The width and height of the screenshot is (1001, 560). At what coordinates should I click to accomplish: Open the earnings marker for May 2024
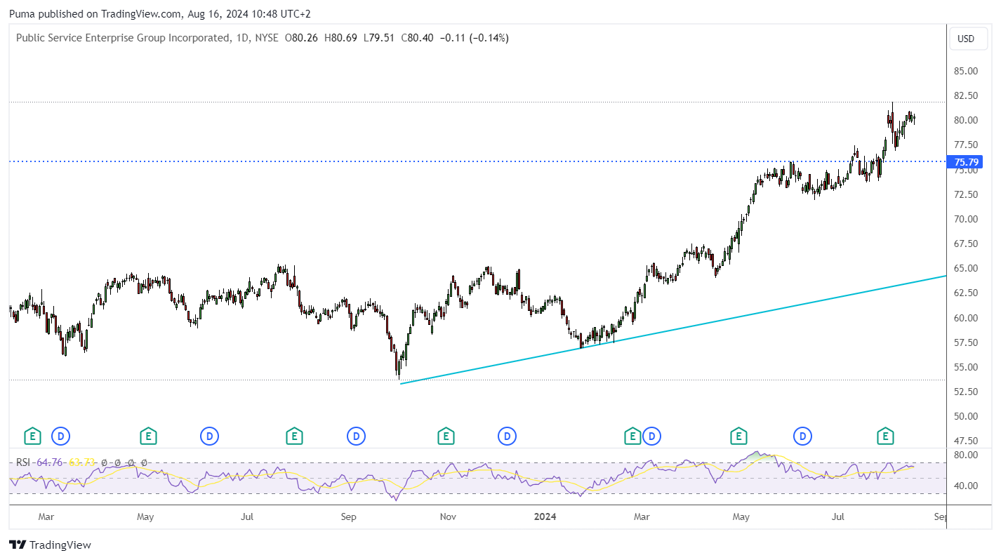(x=738, y=436)
